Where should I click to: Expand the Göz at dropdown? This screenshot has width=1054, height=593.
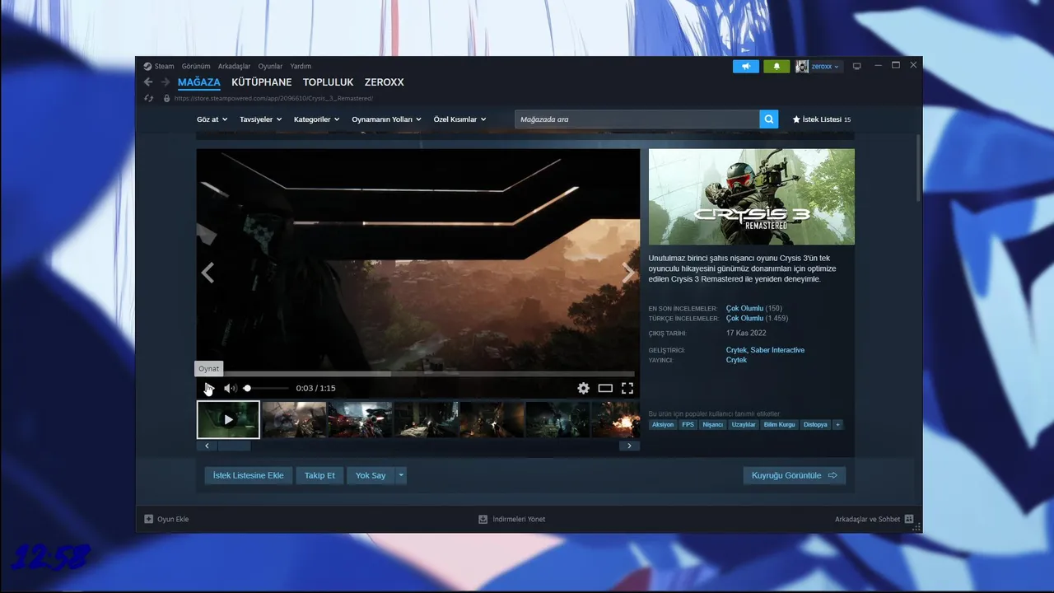coord(212,119)
